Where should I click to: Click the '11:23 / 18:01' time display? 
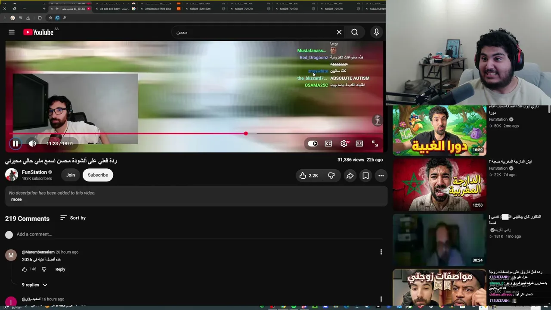[x=60, y=144]
